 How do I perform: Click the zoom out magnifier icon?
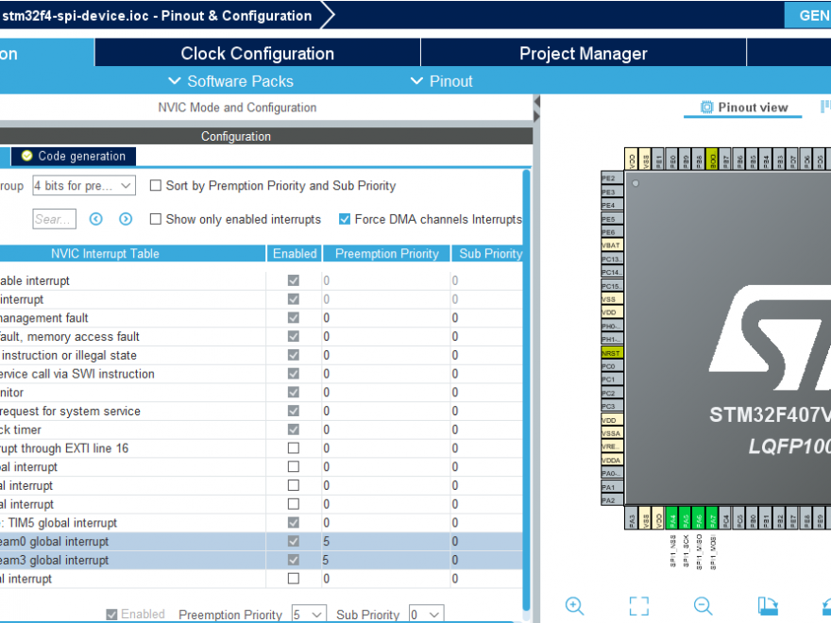tap(702, 605)
